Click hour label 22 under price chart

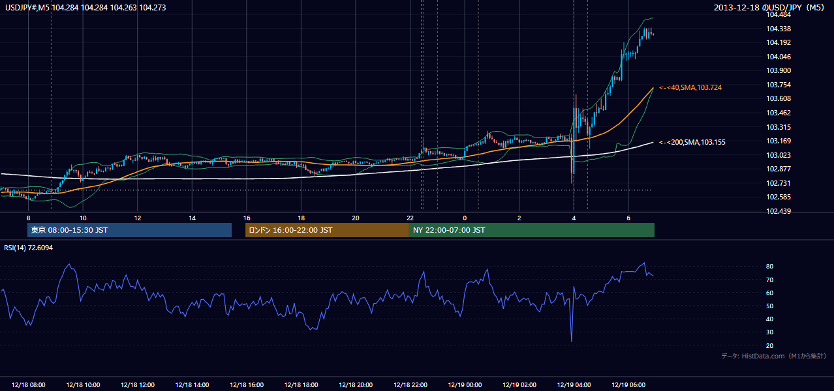(410, 218)
